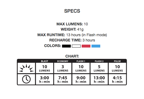Click the Economy 3 lumens cell
This screenshot has width=144, height=99.
[x=63, y=68]
